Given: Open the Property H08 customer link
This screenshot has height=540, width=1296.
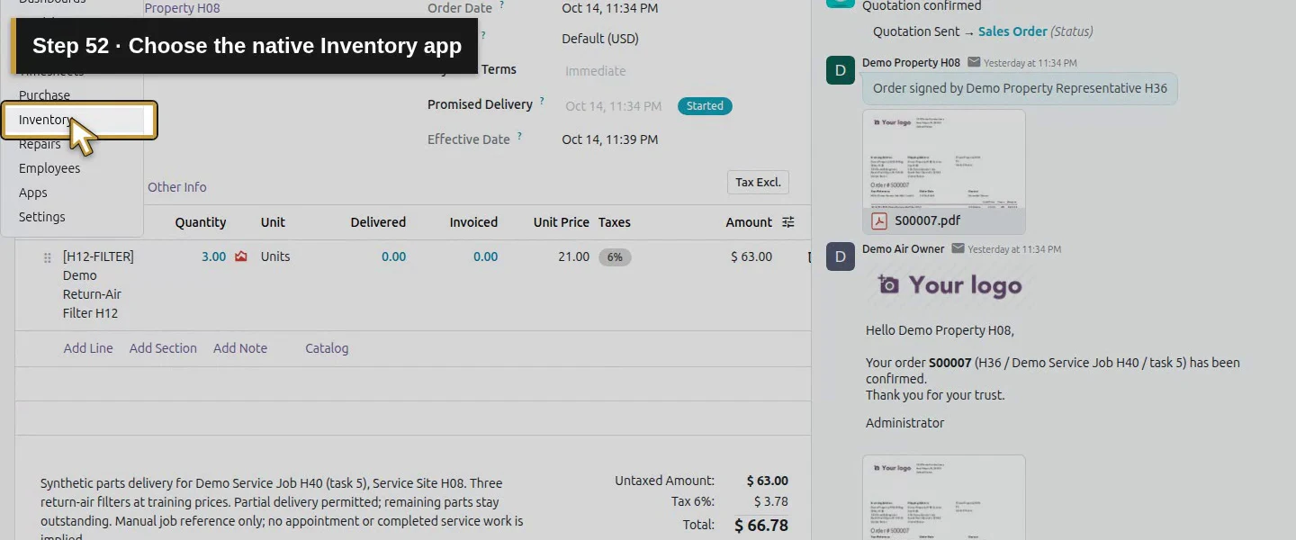Looking at the screenshot, I should click(x=182, y=8).
